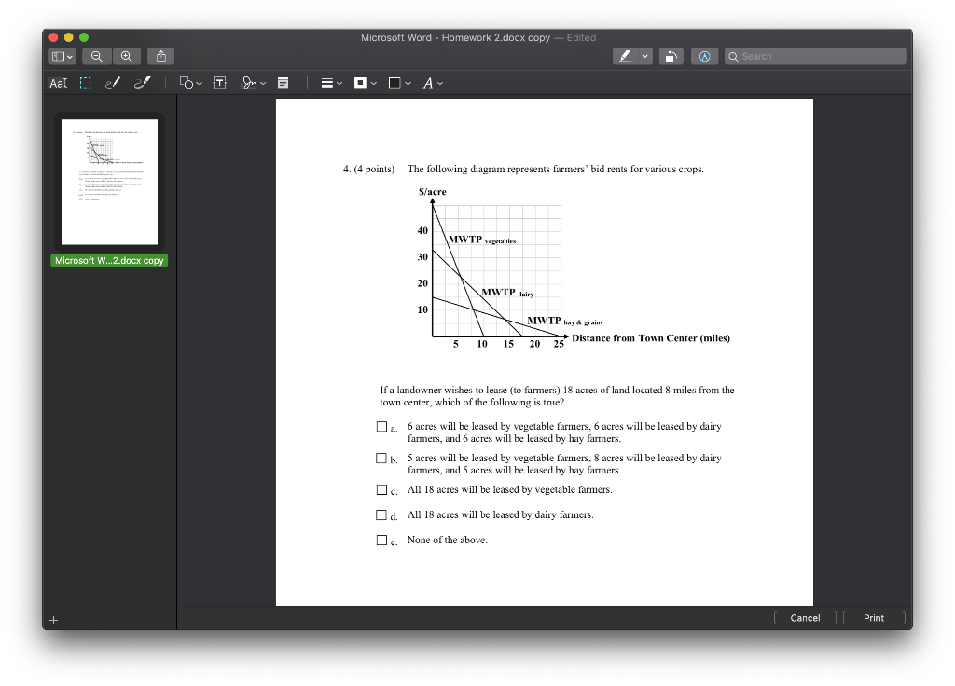Add a Note annotation

coord(284,83)
